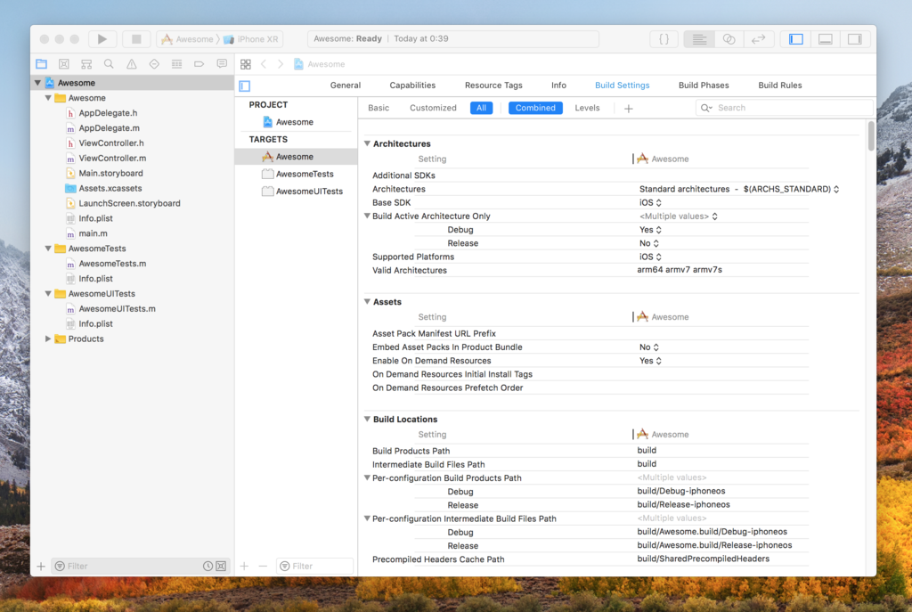The height and width of the screenshot is (612, 912).
Task: Open the Resource Tags tab
Action: [493, 85]
